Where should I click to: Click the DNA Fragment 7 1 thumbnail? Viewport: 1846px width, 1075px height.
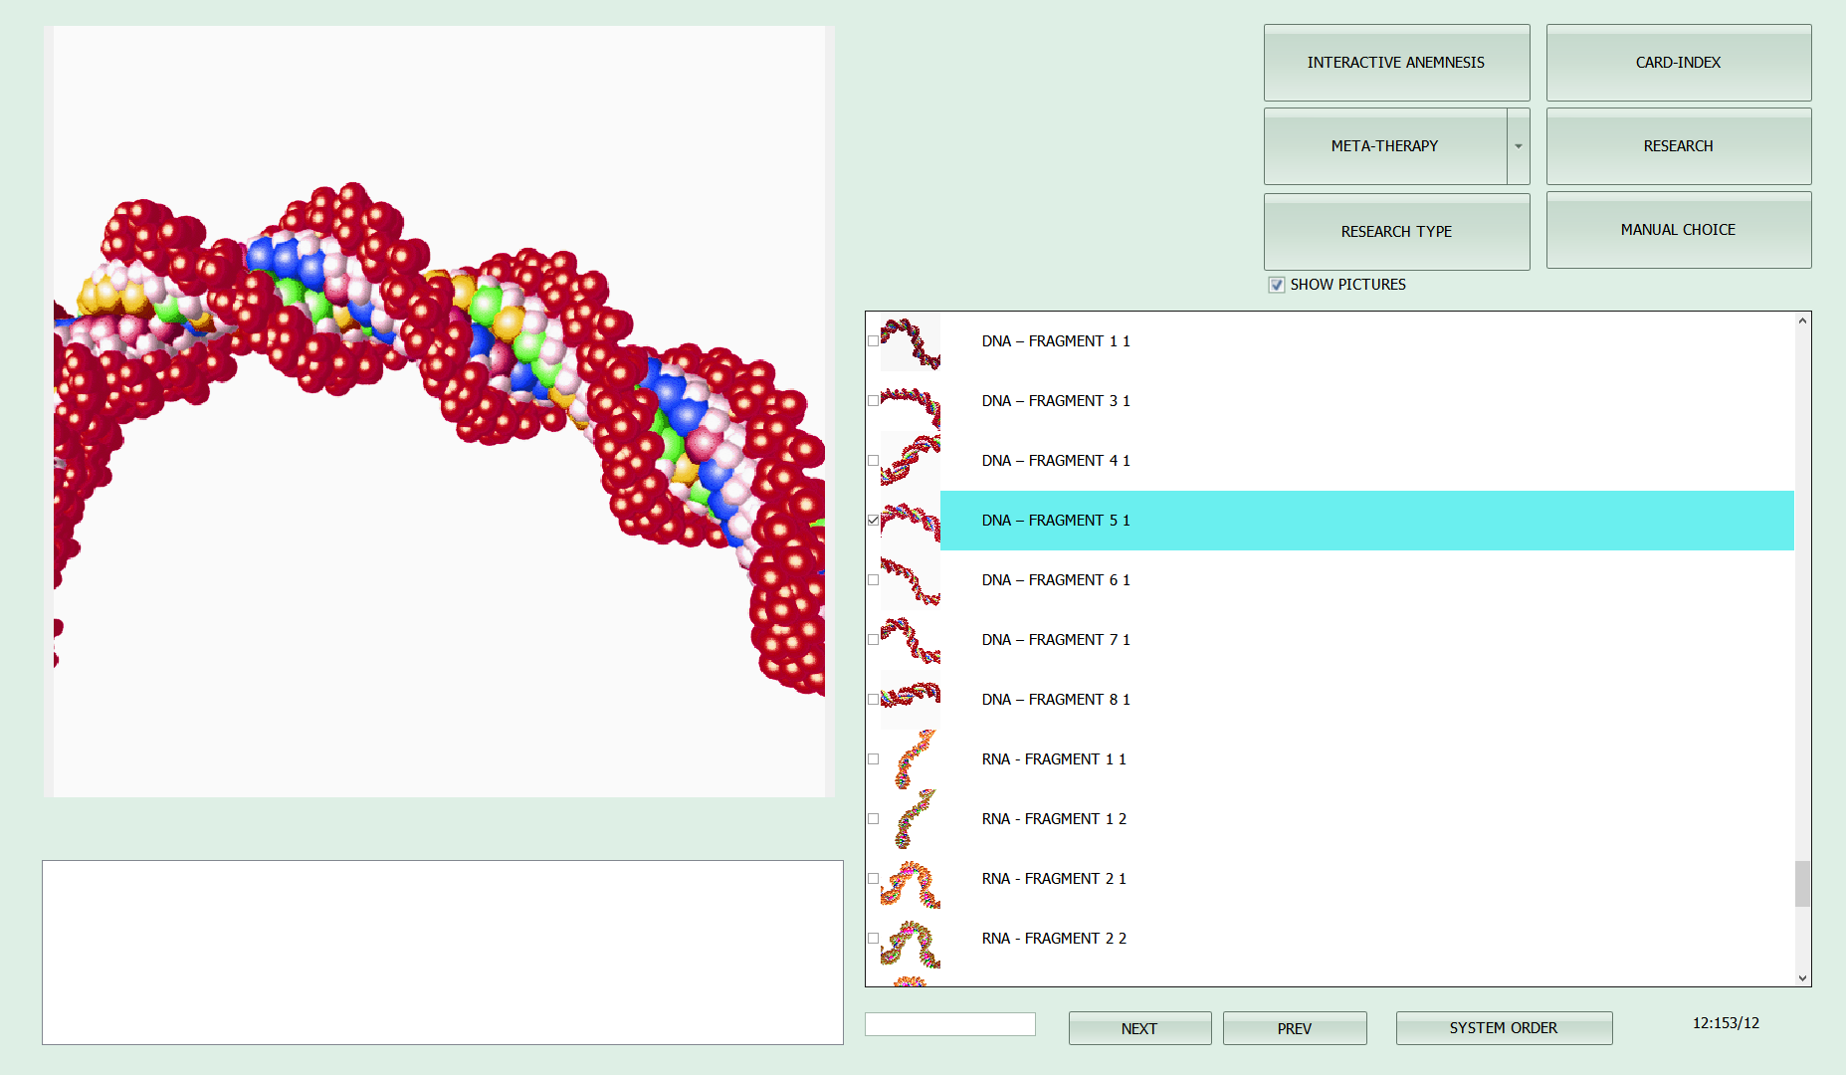910,640
